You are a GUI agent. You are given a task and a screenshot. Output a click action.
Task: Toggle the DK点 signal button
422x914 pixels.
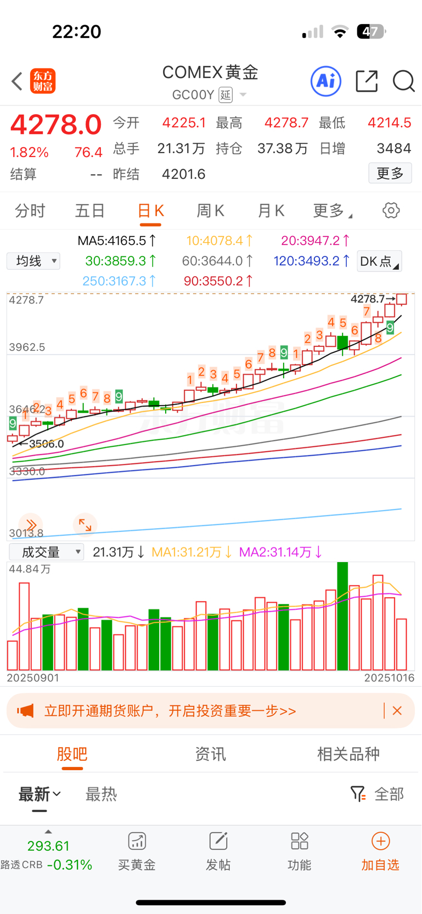pos(379,261)
